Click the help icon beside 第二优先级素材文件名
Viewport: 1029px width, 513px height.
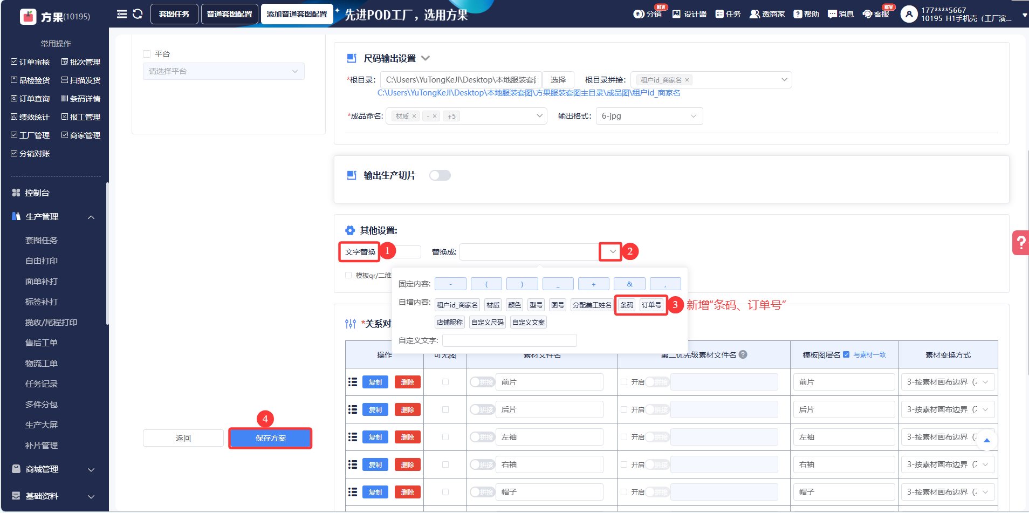pyautogui.click(x=743, y=354)
